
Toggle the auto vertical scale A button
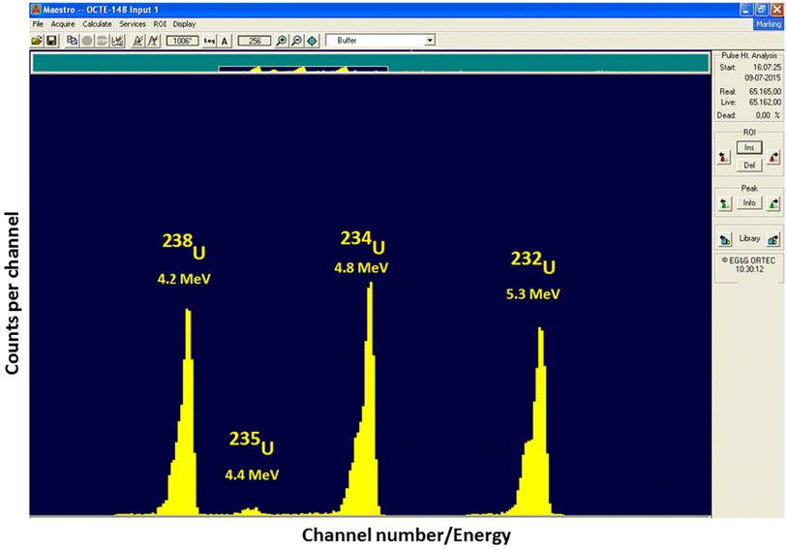(225, 41)
